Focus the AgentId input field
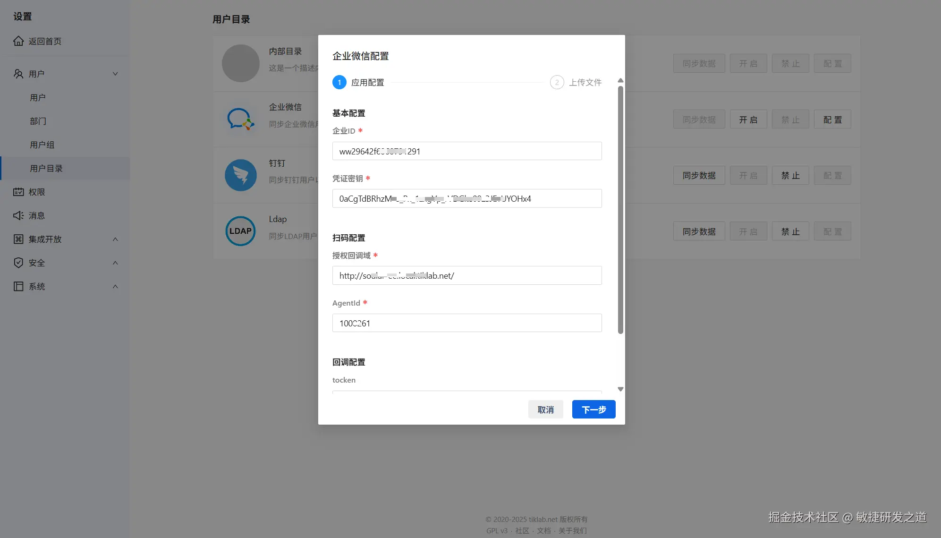 [x=466, y=323]
